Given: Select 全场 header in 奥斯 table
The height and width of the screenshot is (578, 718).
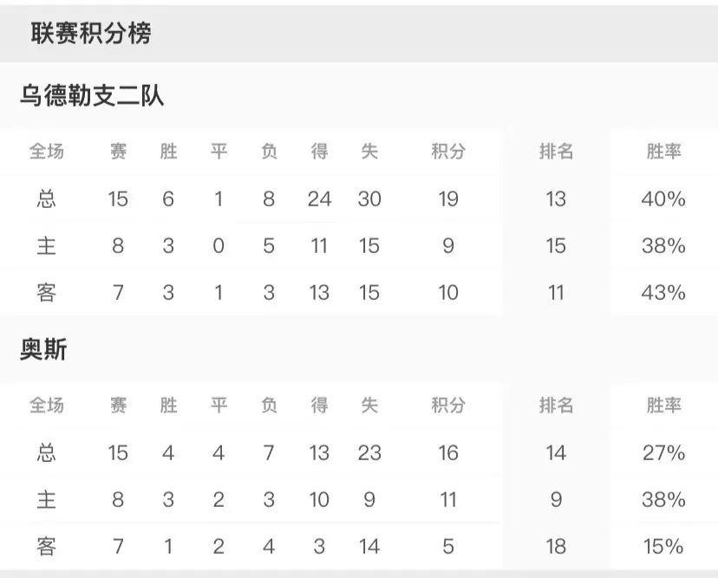Looking at the screenshot, I should point(47,405).
